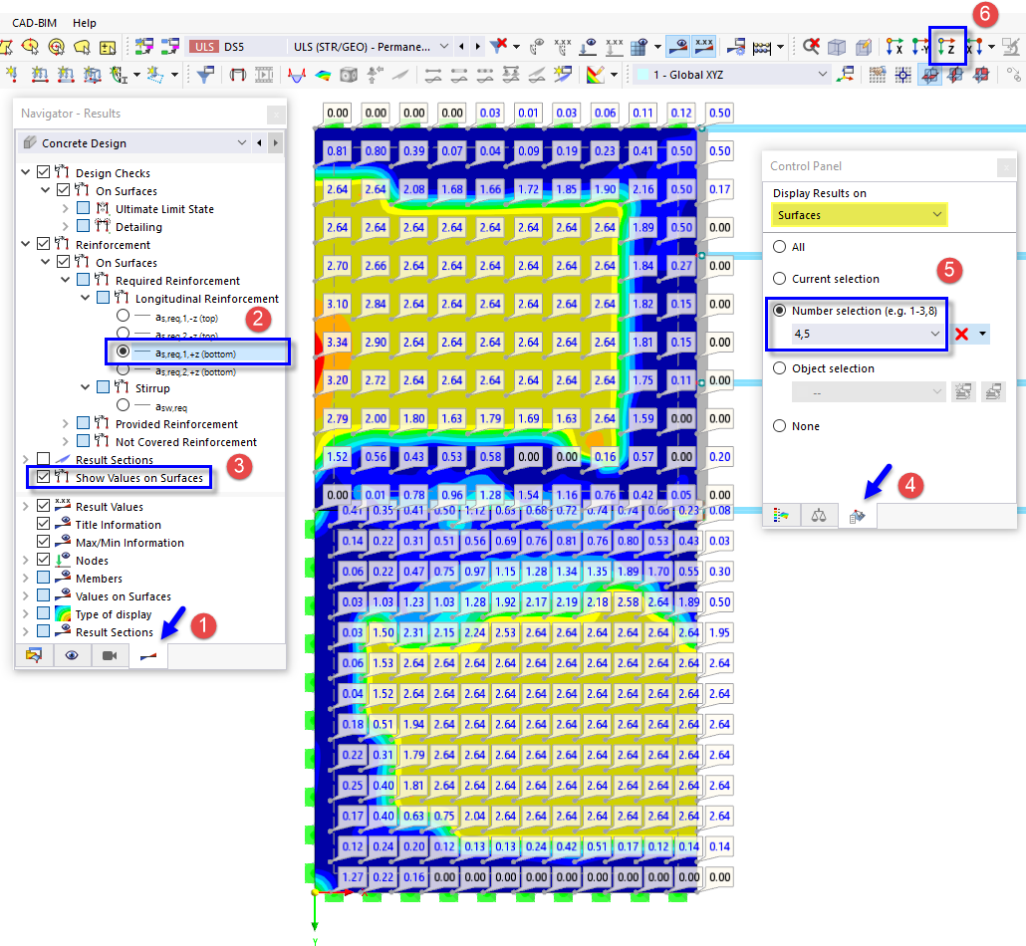Open the Help menu
1026x946 pixels.
(x=85, y=23)
